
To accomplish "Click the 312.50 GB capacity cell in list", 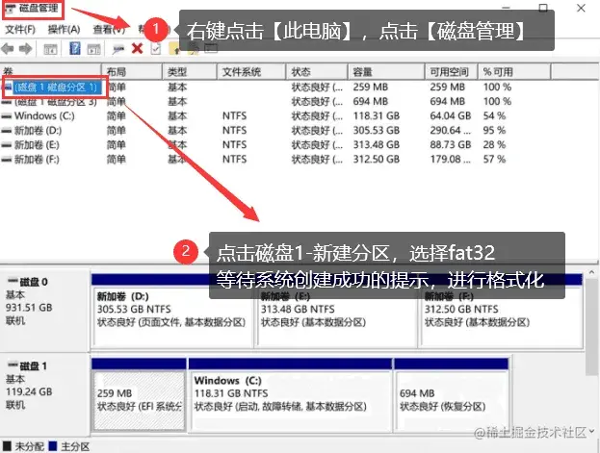I will click(377, 160).
